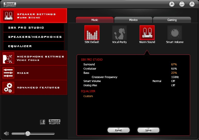This screenshot has height=140, width=199.
Task: Open the Speakers/Headphones submenu
Action: tap(34, 37)
